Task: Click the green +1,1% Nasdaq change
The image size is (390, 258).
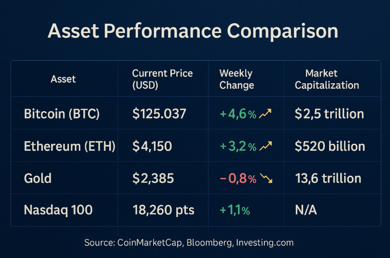Action: click(x=235, y=210)
